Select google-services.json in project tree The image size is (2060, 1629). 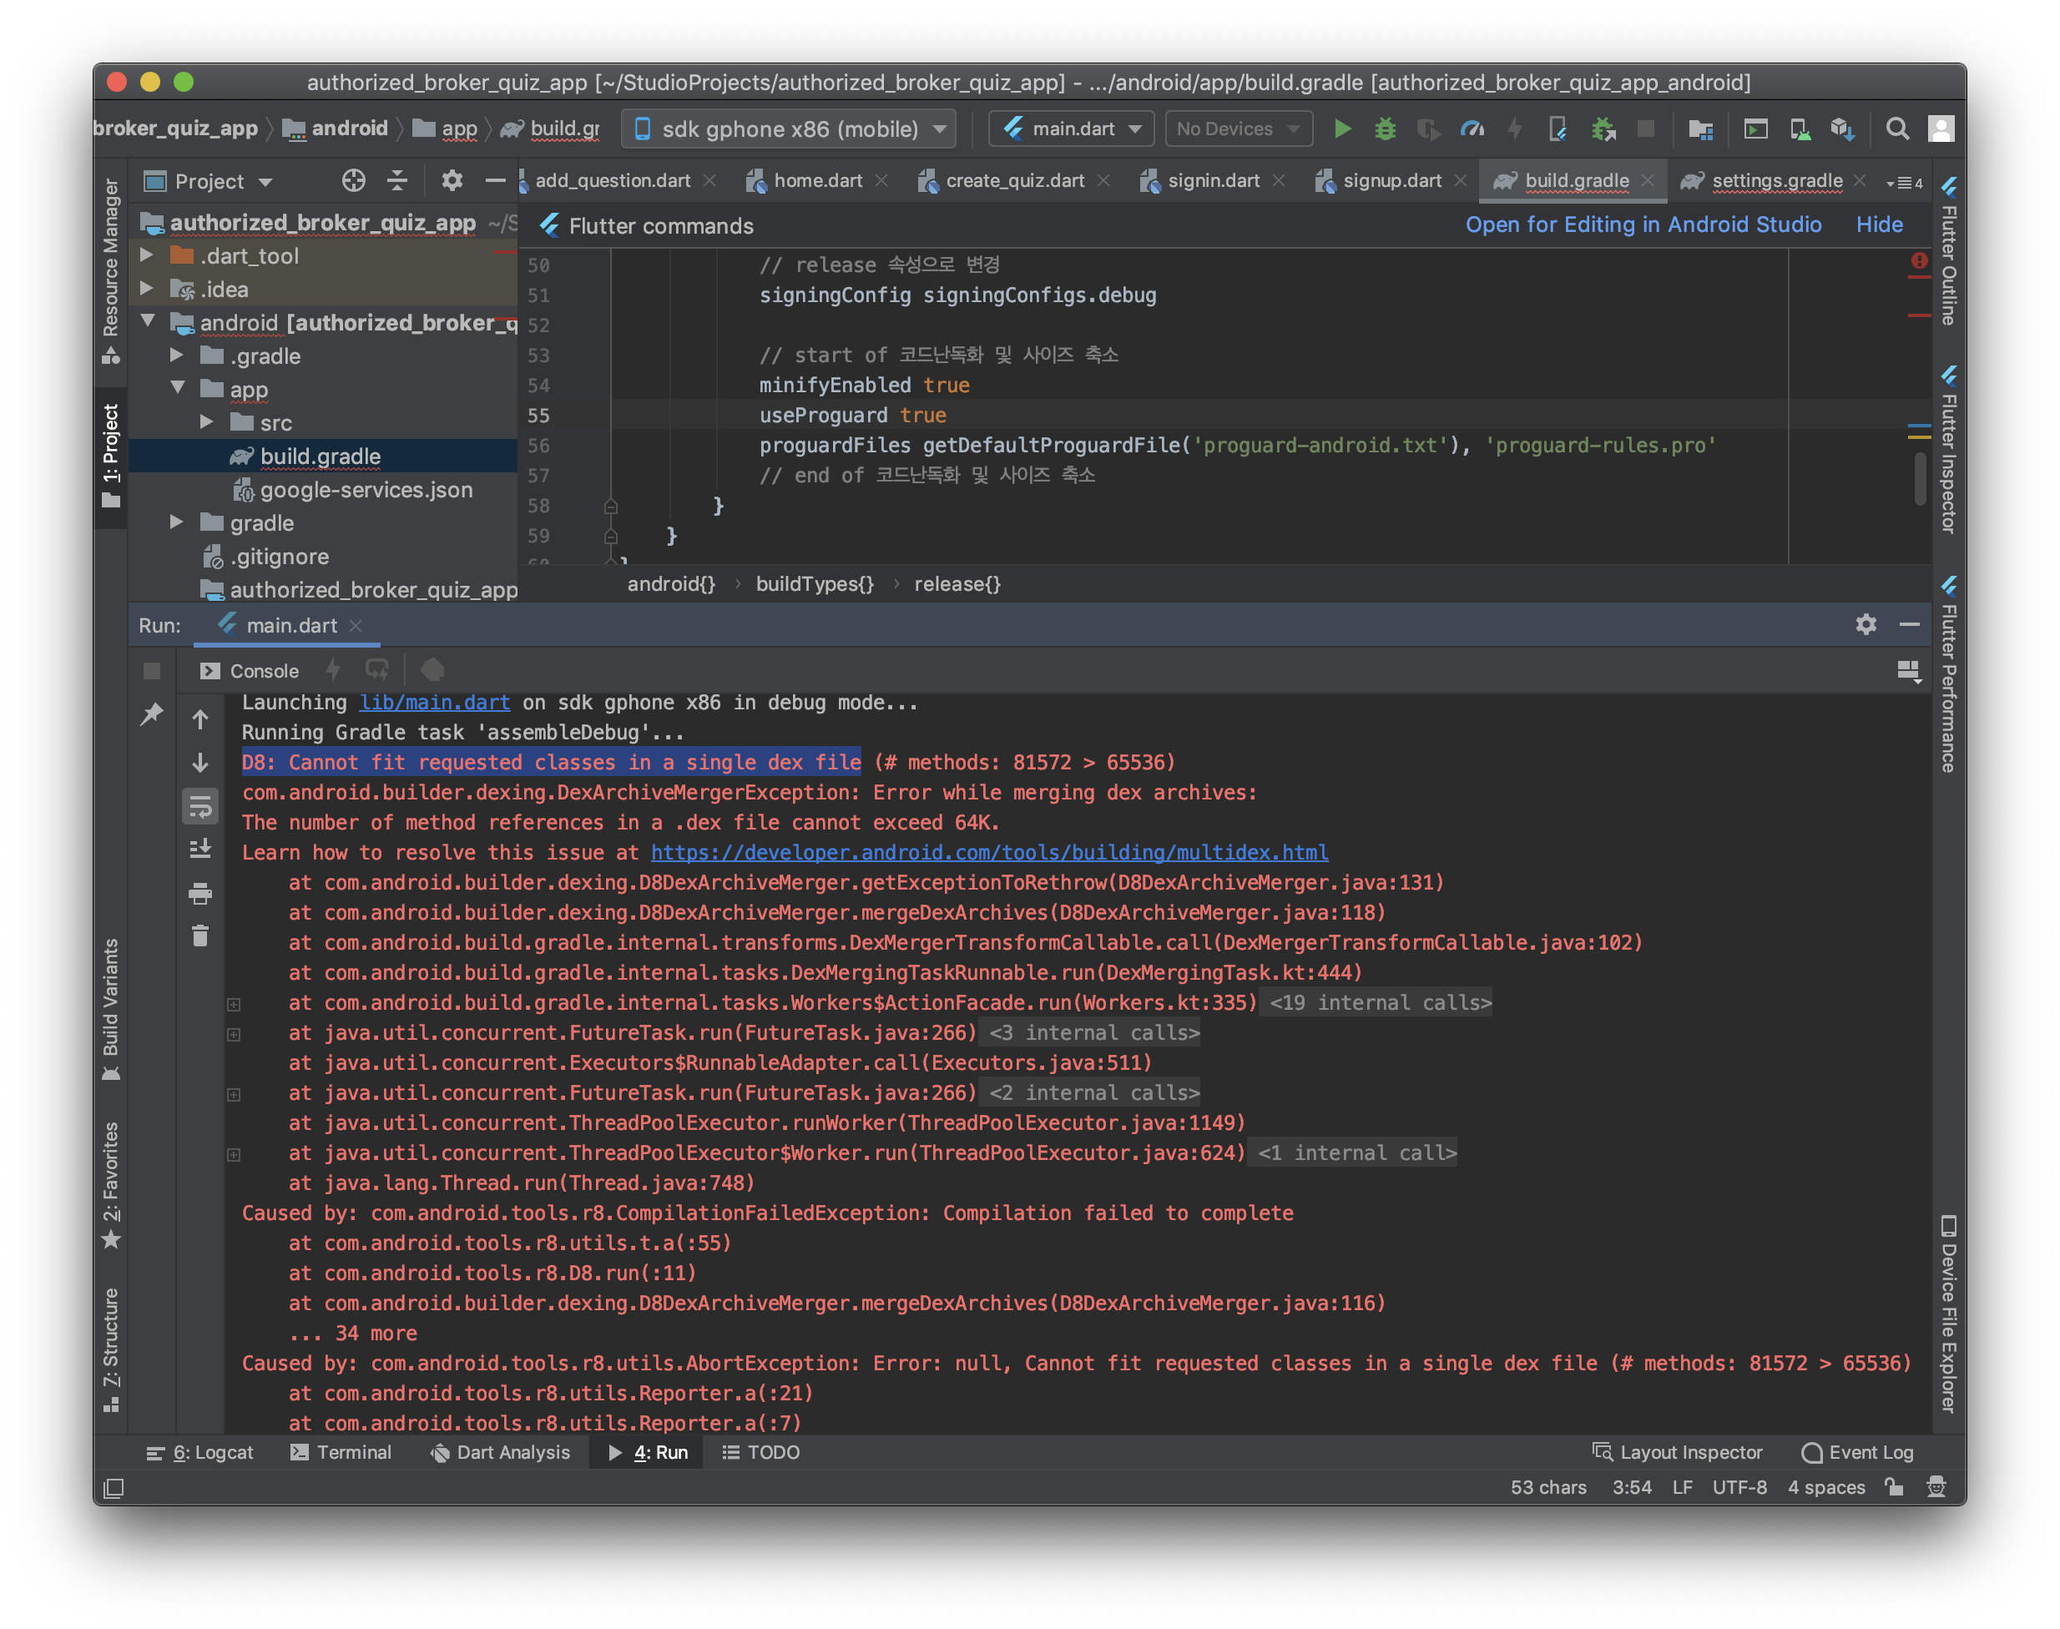[366, 490]
